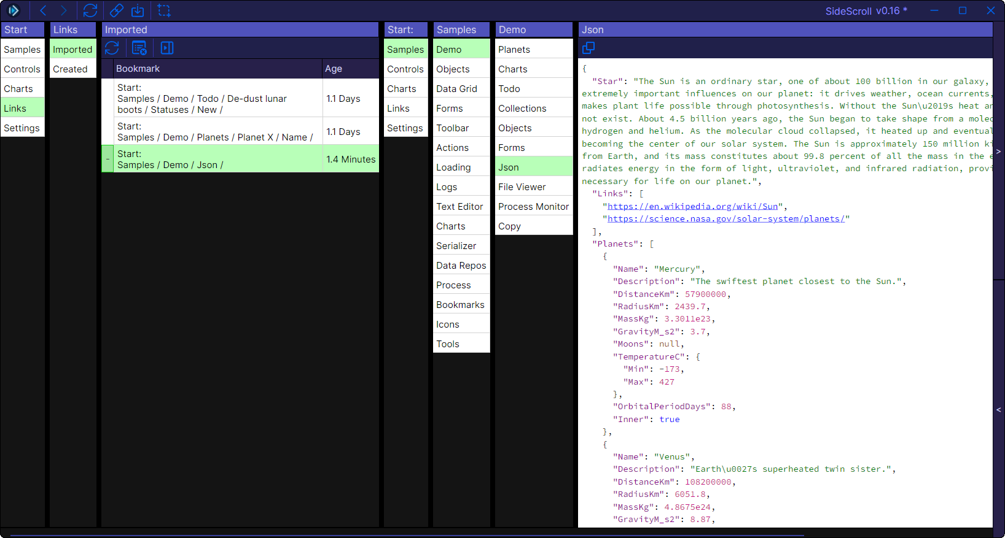Select Json in the Demo panel
The image size is (1005, 538).
click(534, 167)
